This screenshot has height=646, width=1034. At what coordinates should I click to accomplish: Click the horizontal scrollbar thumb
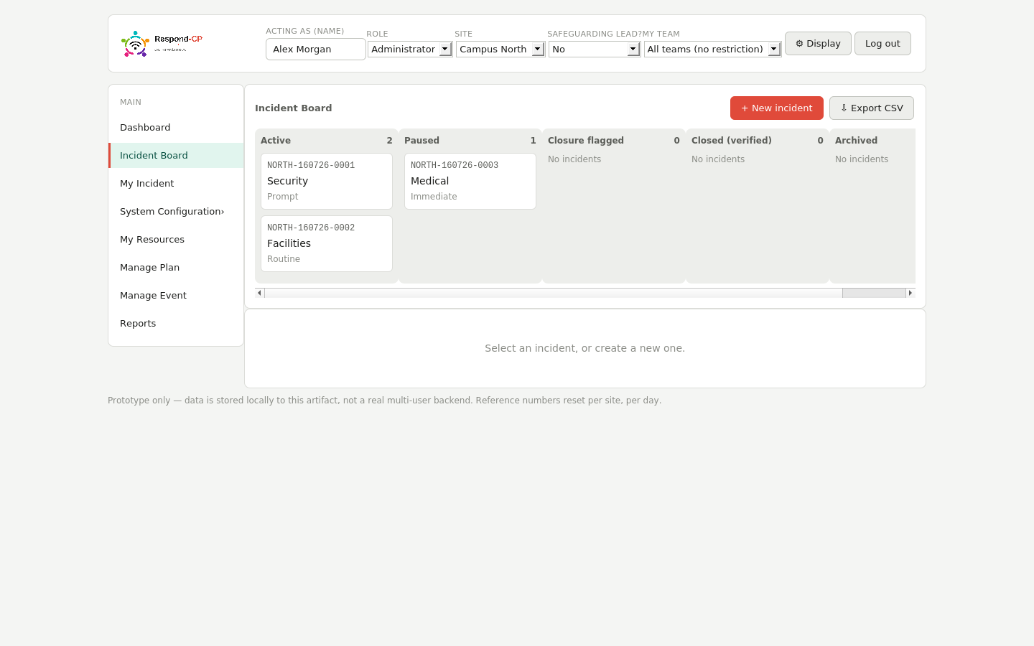click(x=874, y=293)
